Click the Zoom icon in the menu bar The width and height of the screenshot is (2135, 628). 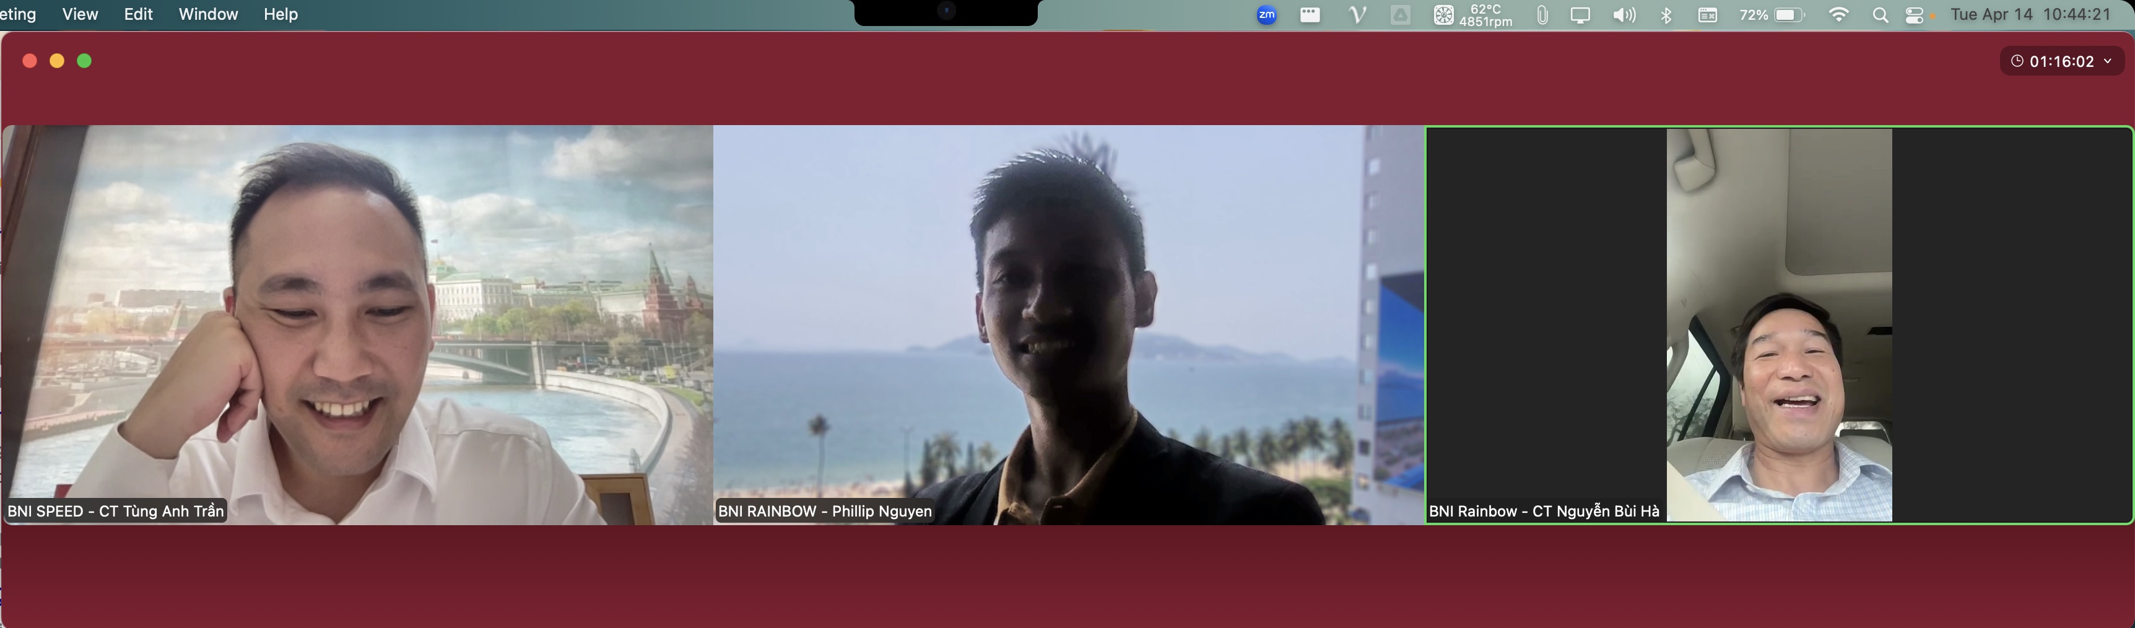(1266, 15)
